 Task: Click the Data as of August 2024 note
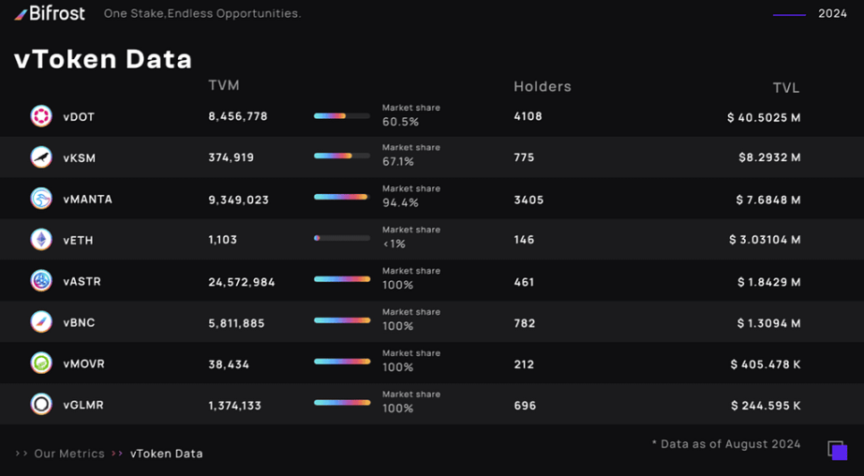pyautogui.click(x=726, y=444)
